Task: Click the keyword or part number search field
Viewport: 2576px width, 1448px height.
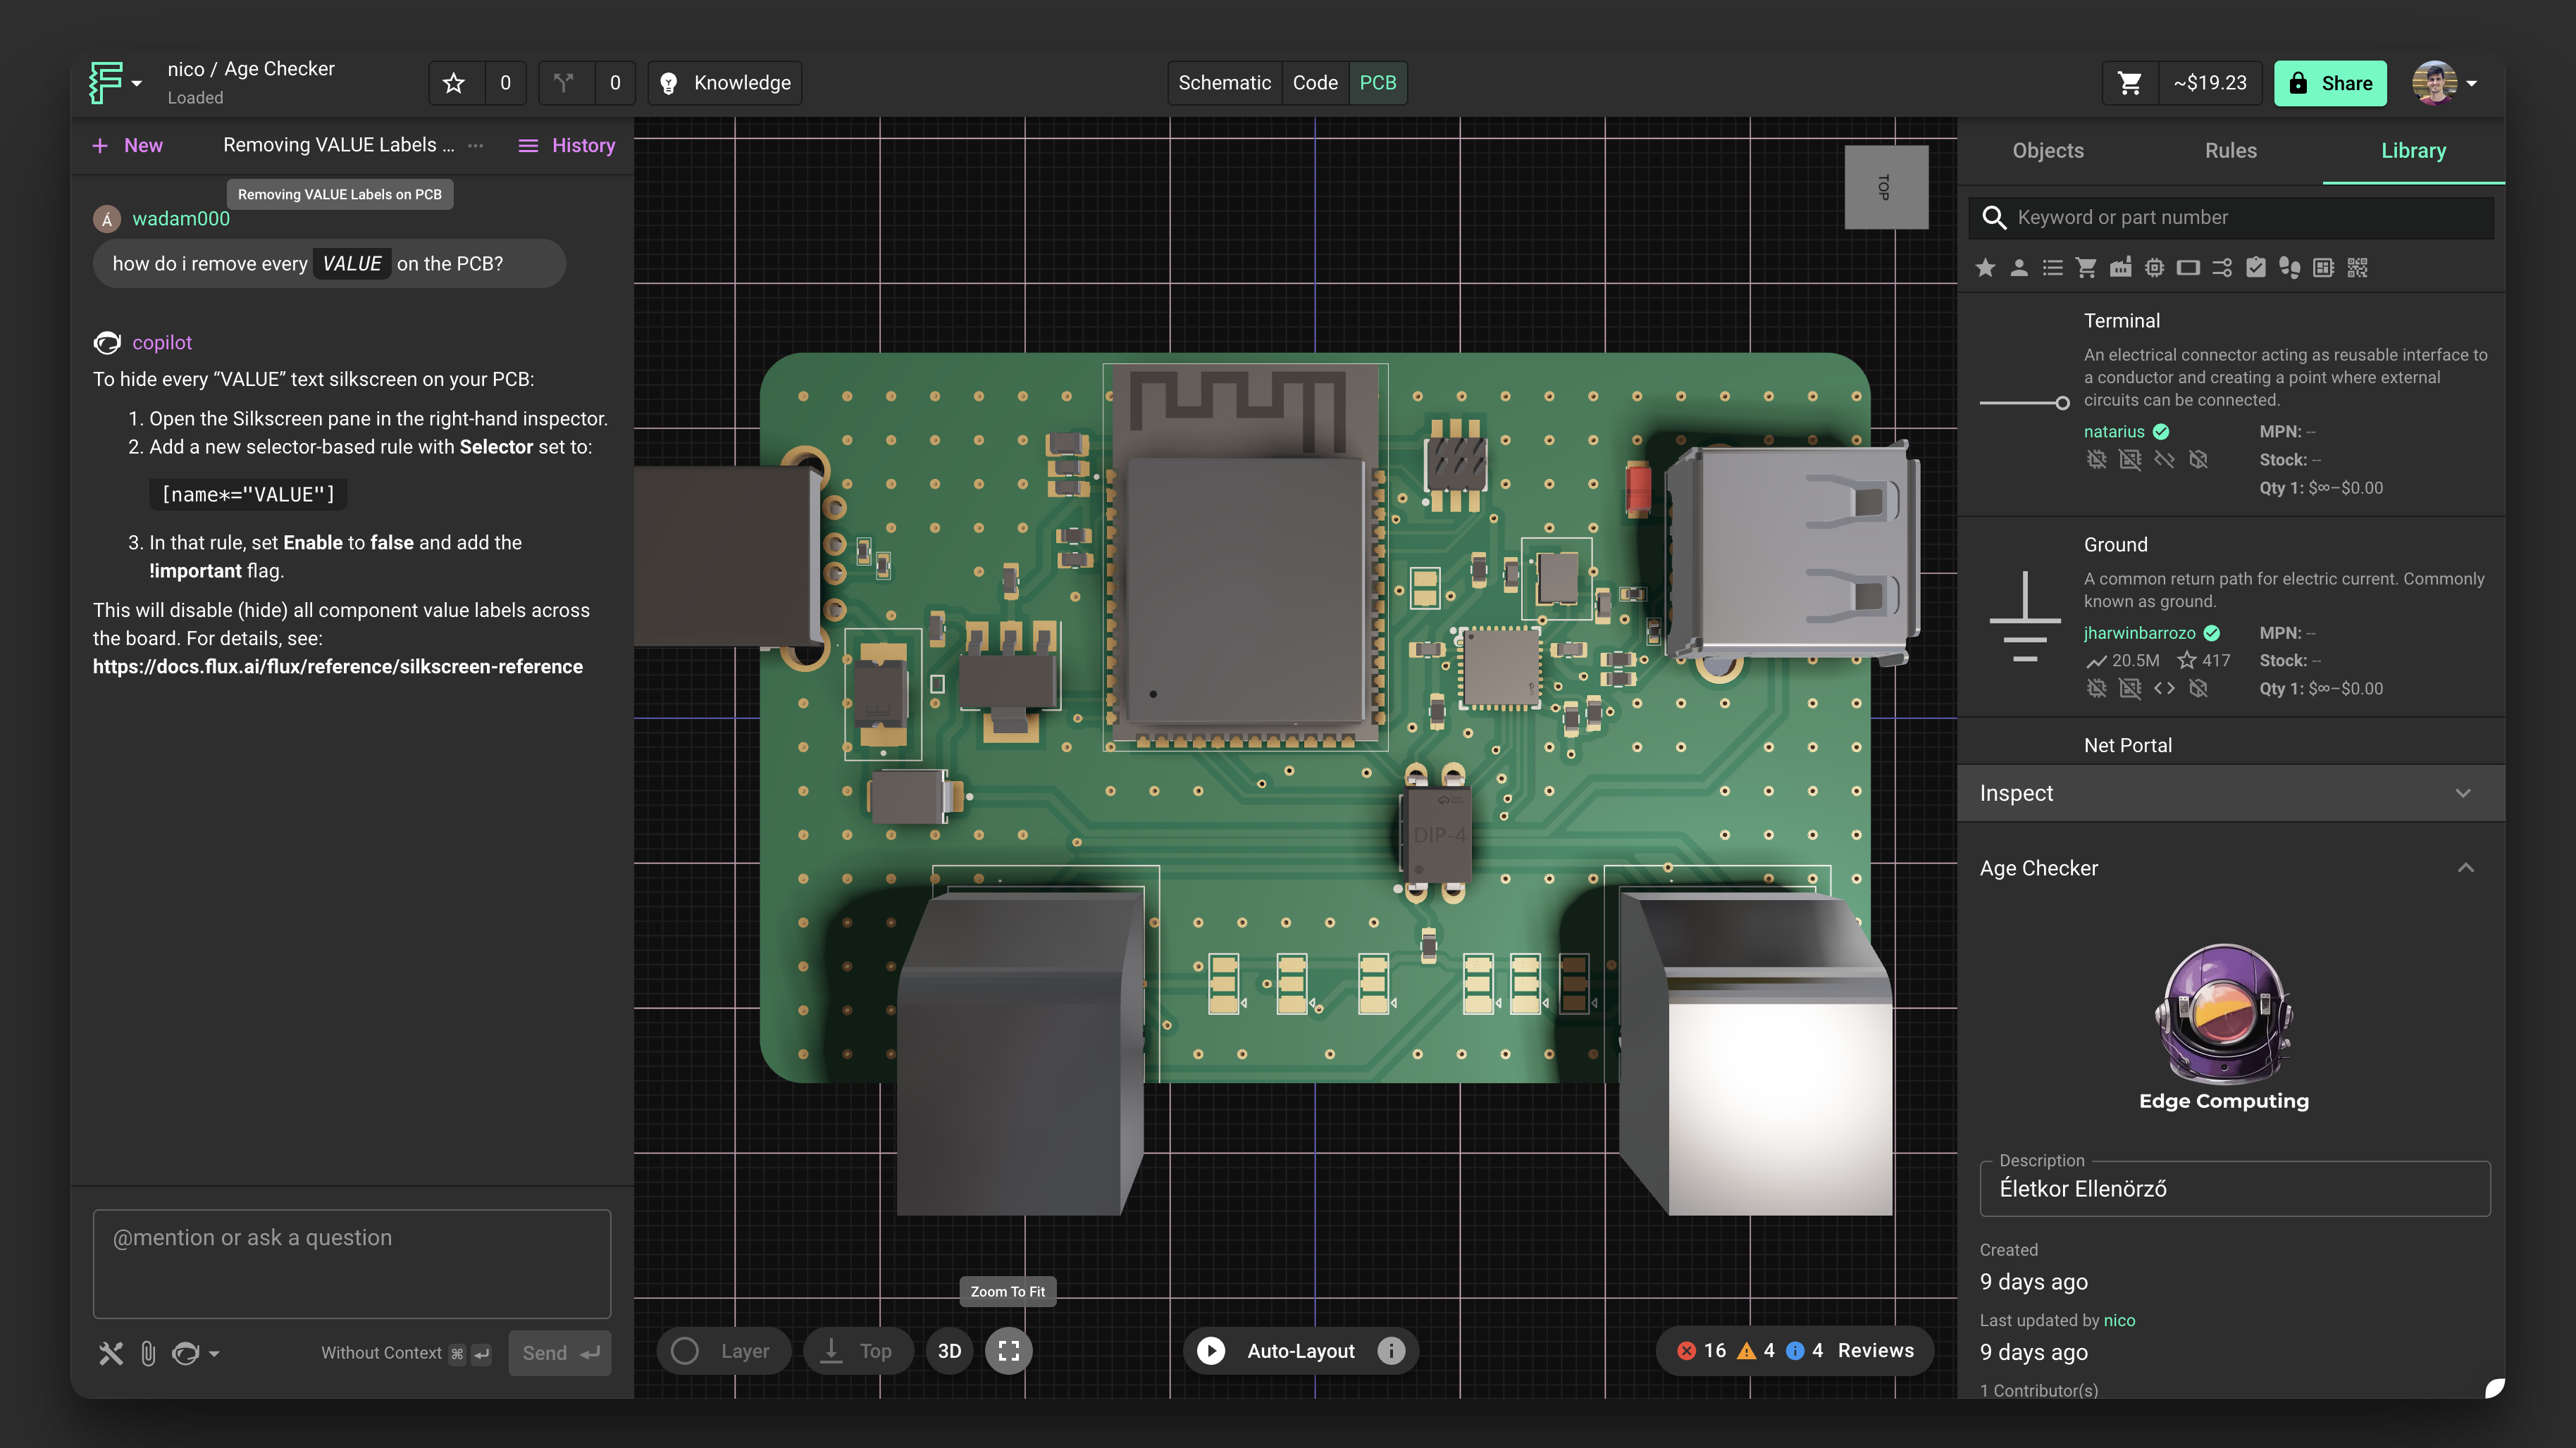Action: tap(2240, 218)
